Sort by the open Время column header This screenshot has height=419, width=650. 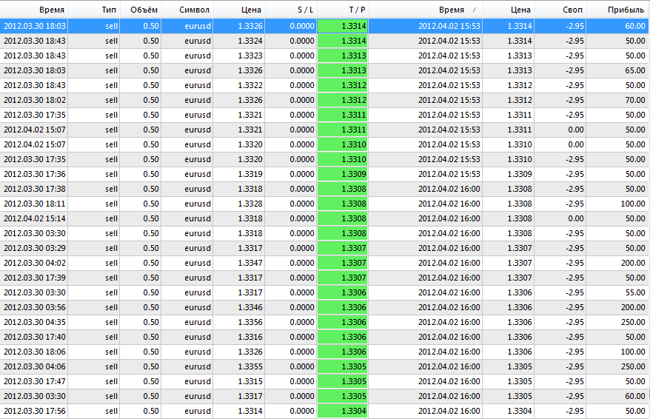34,10
